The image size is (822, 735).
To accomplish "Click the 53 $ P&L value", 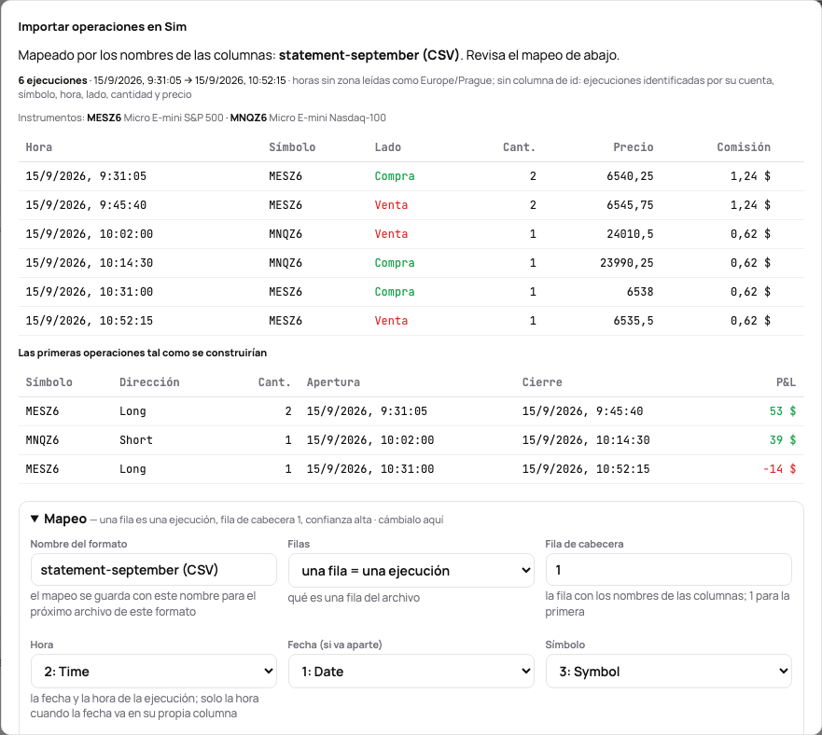I will pos(783,411).
